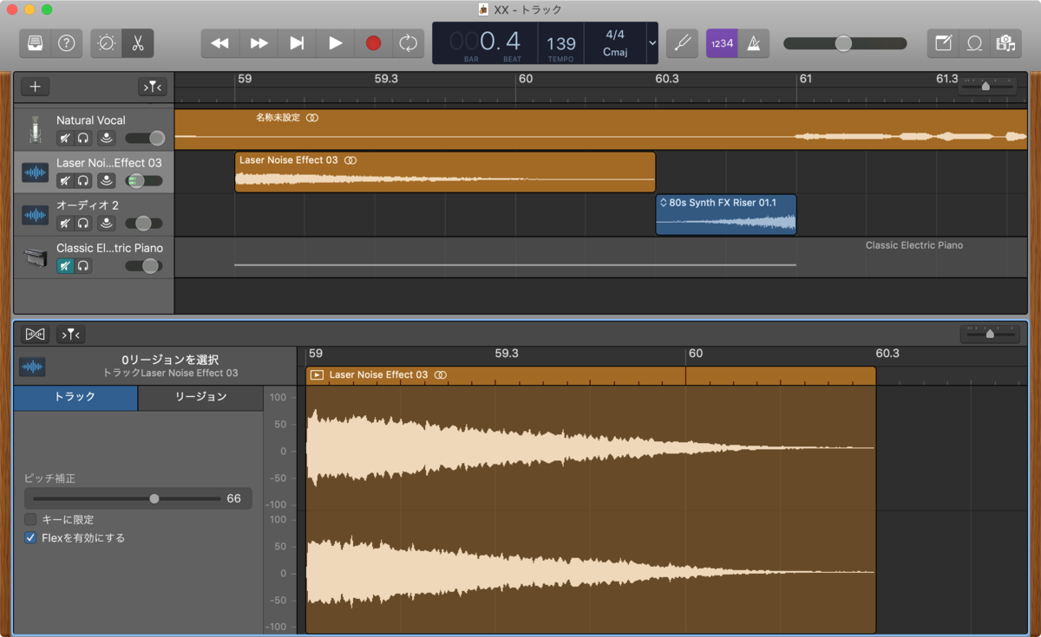This screenshot has width=1041, height=637.
Task: Open the LCD display mode dropdown
Action: (652, 43)
